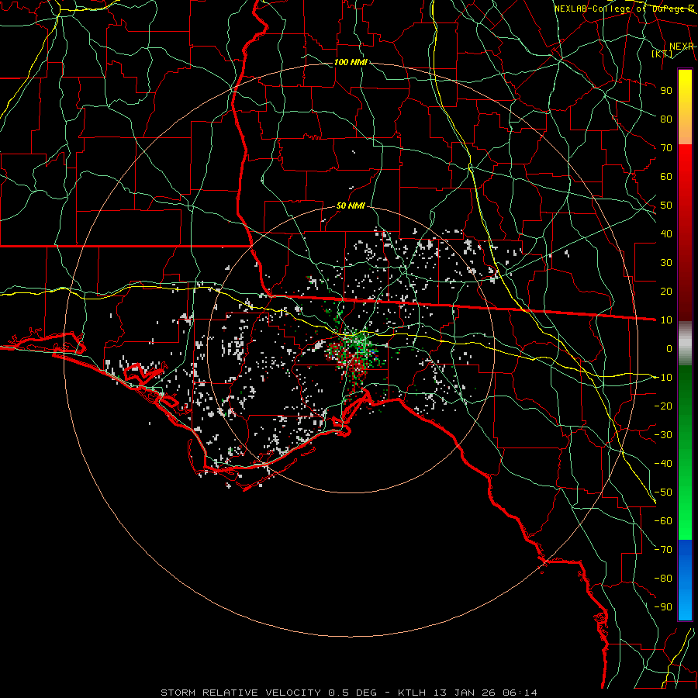This screenshot has width=698, height=698.
Task: Click the positive 10 velocity scale label
Action: 666,320
